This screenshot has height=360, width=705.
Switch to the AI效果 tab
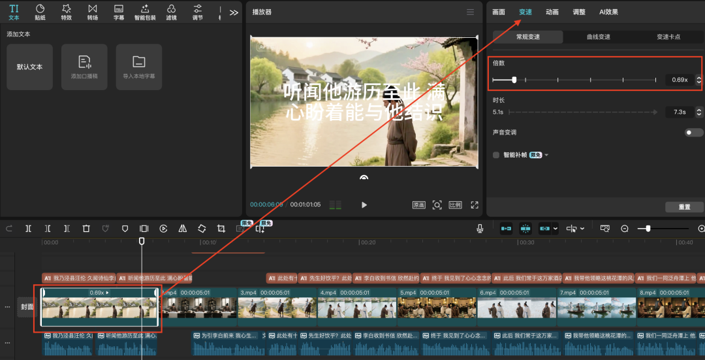point(609,12)
